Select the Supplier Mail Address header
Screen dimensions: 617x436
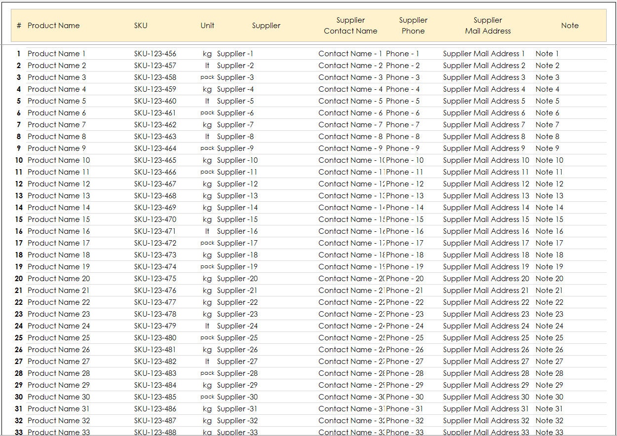point(488,26)
